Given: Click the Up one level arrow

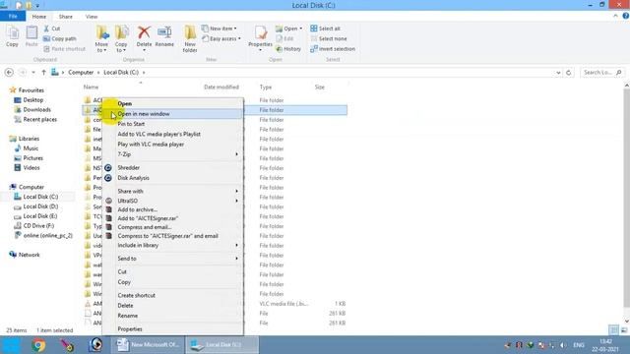Looking at the screenshot, I should [43, 72].
